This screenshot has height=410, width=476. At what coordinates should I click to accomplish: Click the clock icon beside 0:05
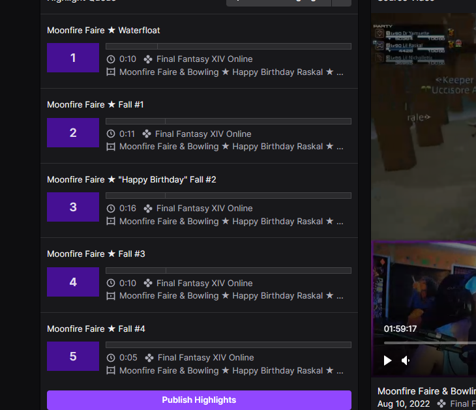tap(111, 358)
